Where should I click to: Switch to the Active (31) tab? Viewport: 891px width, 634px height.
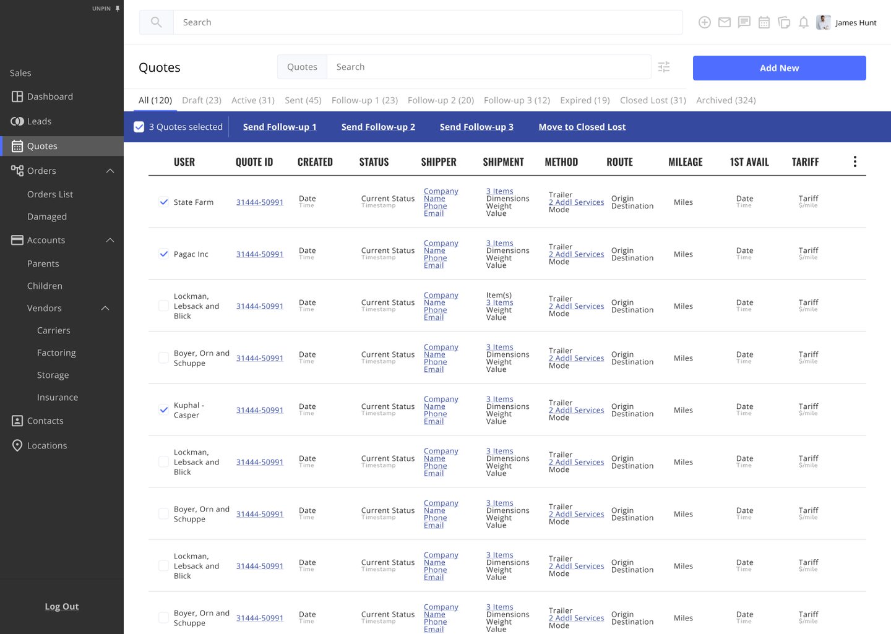point(253,100)
